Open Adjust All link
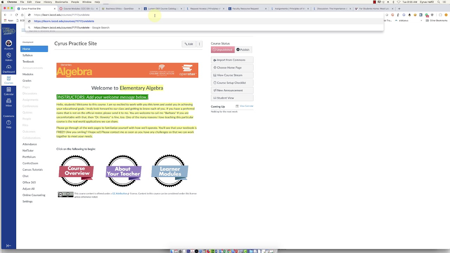 tap(28, 189)
